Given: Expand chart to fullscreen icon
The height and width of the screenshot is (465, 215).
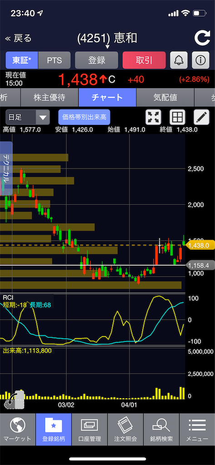Looking at the screenshot, I should (153, 117).
